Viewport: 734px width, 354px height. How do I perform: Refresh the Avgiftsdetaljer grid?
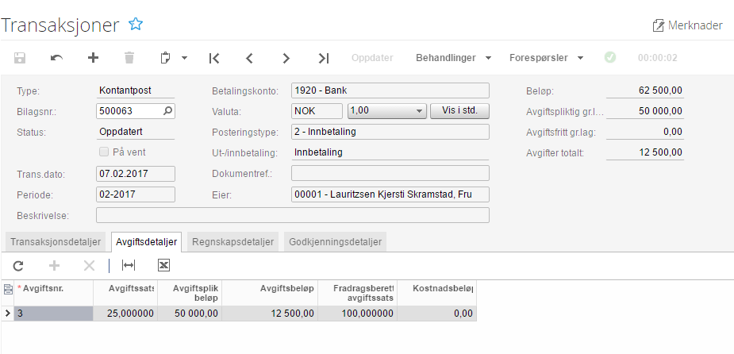tap(19, 265)
